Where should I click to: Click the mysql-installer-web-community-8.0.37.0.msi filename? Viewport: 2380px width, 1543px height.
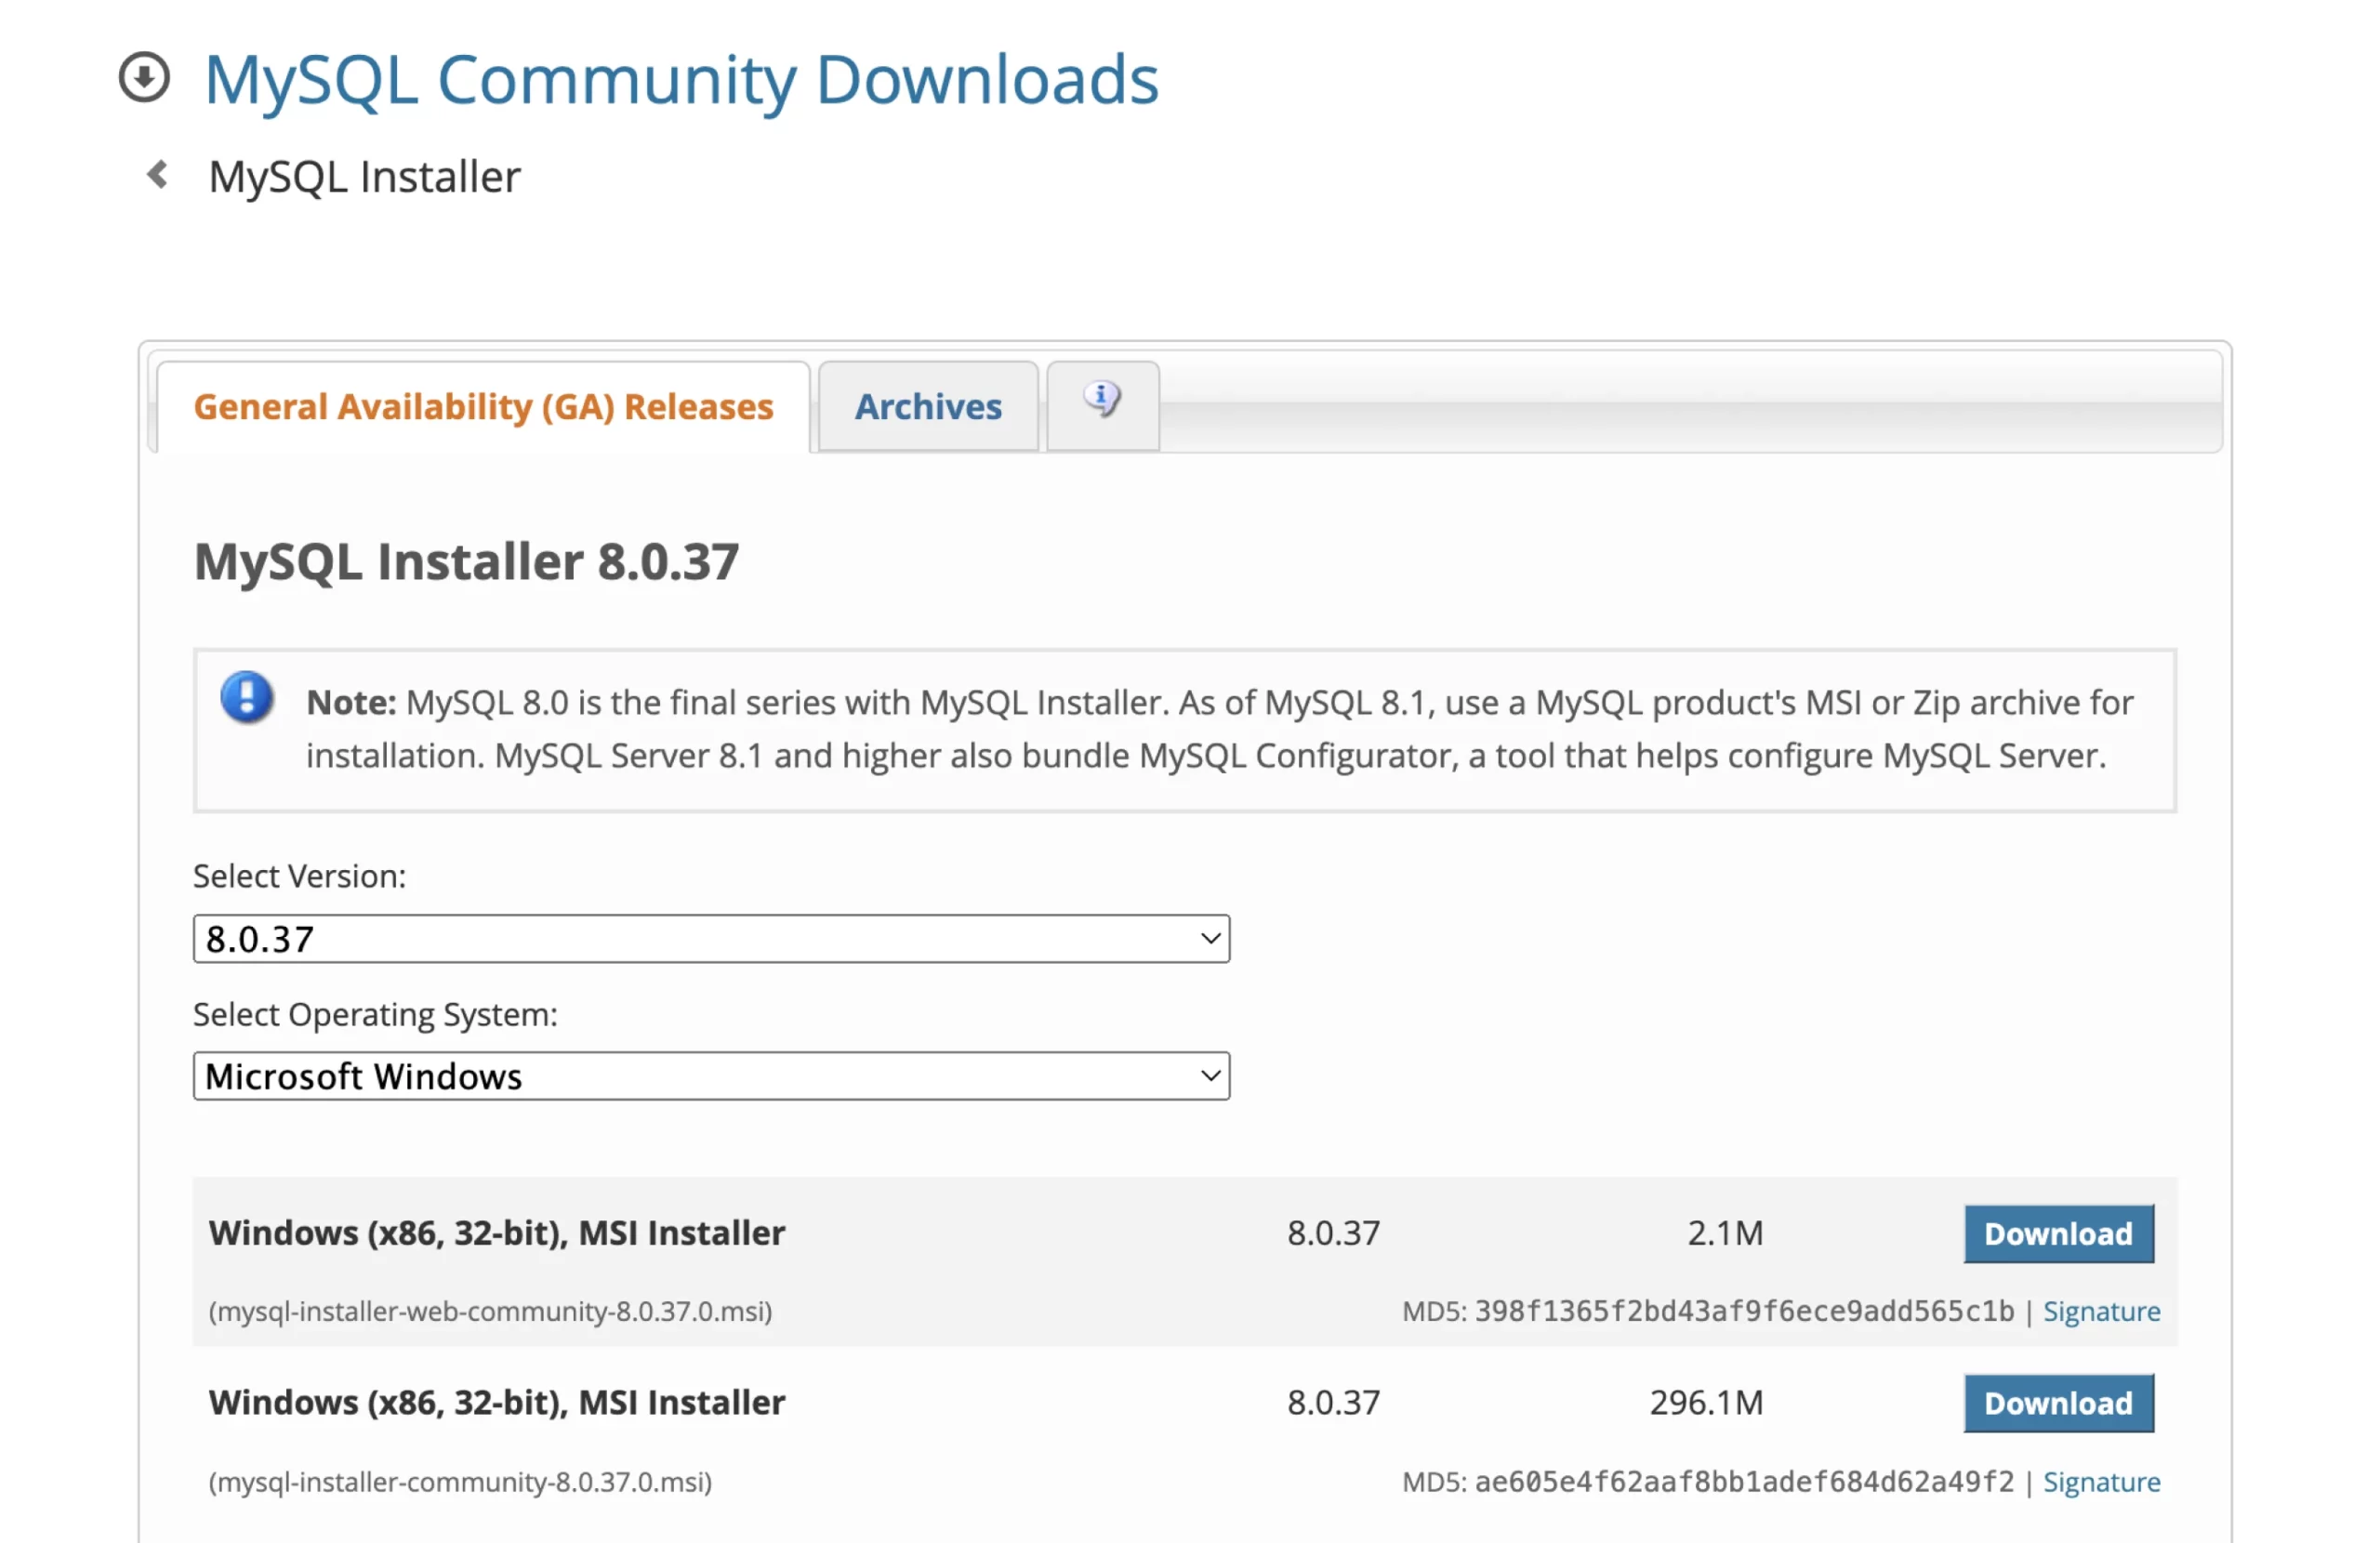(490, 1311)
